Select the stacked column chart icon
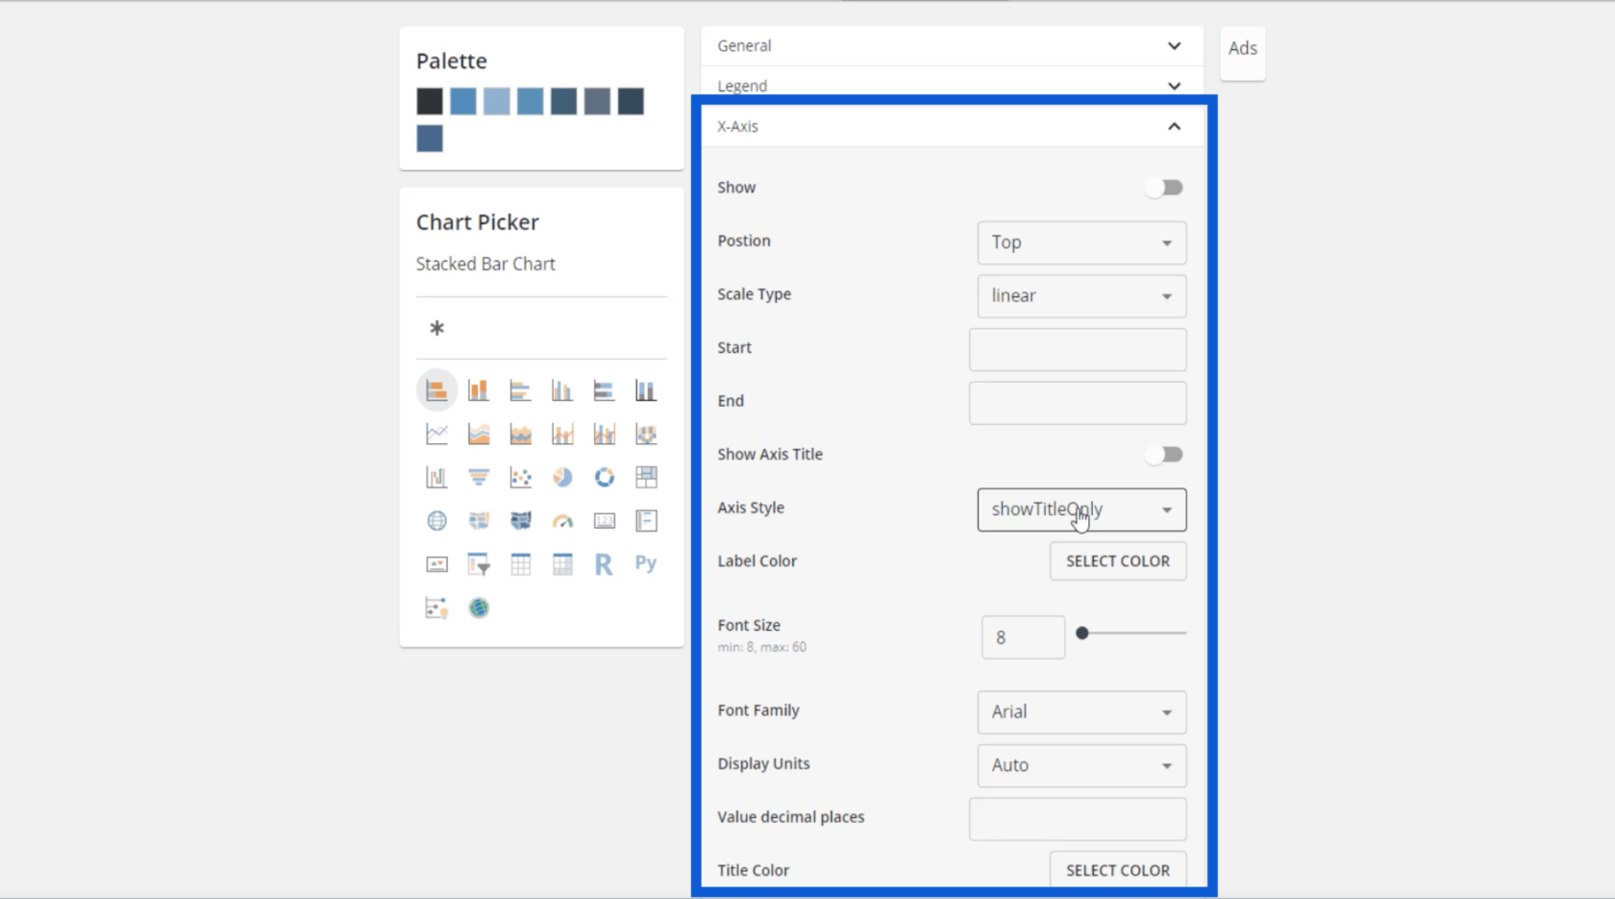1615x899 pixels. coord(478,390)
